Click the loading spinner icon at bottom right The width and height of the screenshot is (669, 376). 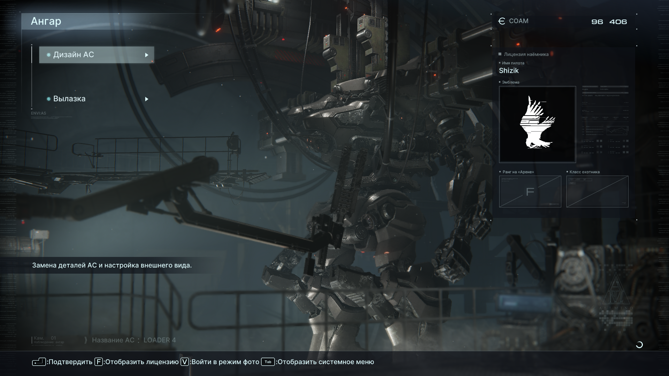639,345
